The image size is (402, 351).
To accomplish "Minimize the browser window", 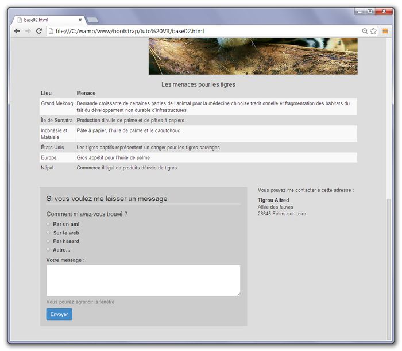I will tap(360, 11).
